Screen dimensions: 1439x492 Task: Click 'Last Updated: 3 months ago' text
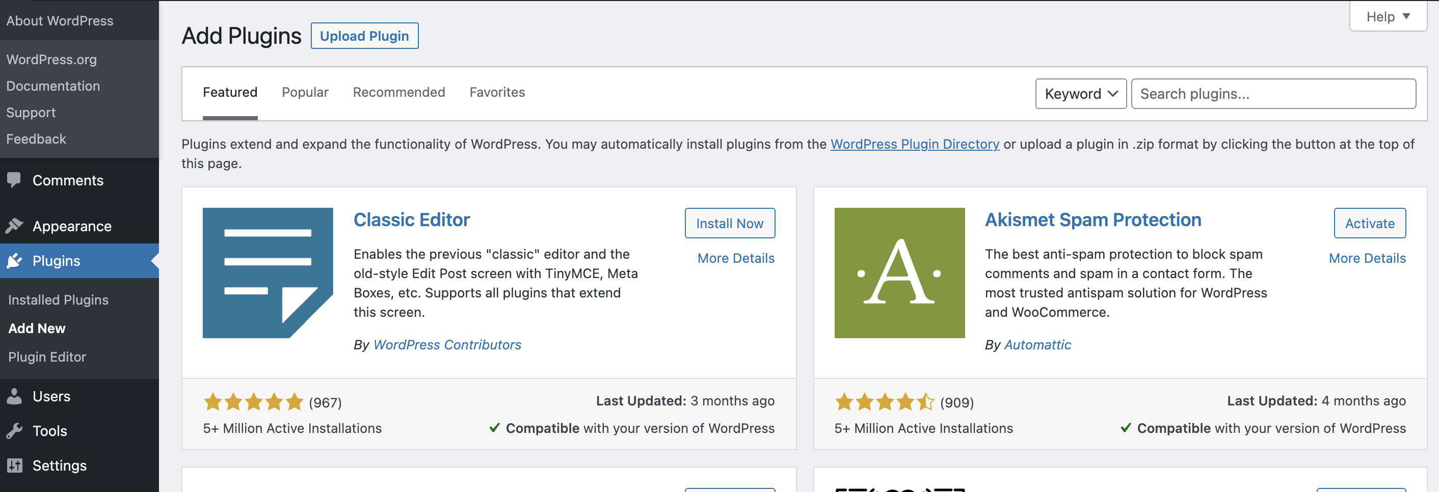point(685,400)
